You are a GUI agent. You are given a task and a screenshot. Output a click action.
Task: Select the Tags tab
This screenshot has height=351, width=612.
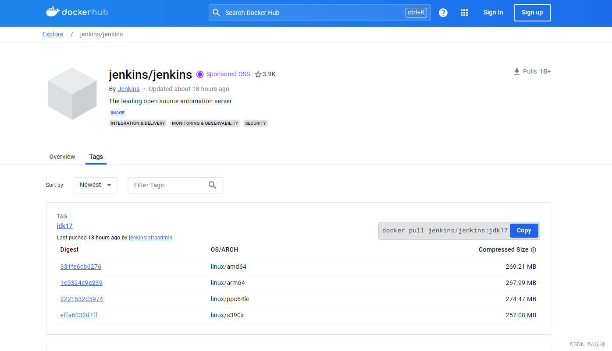pos(96,157)
